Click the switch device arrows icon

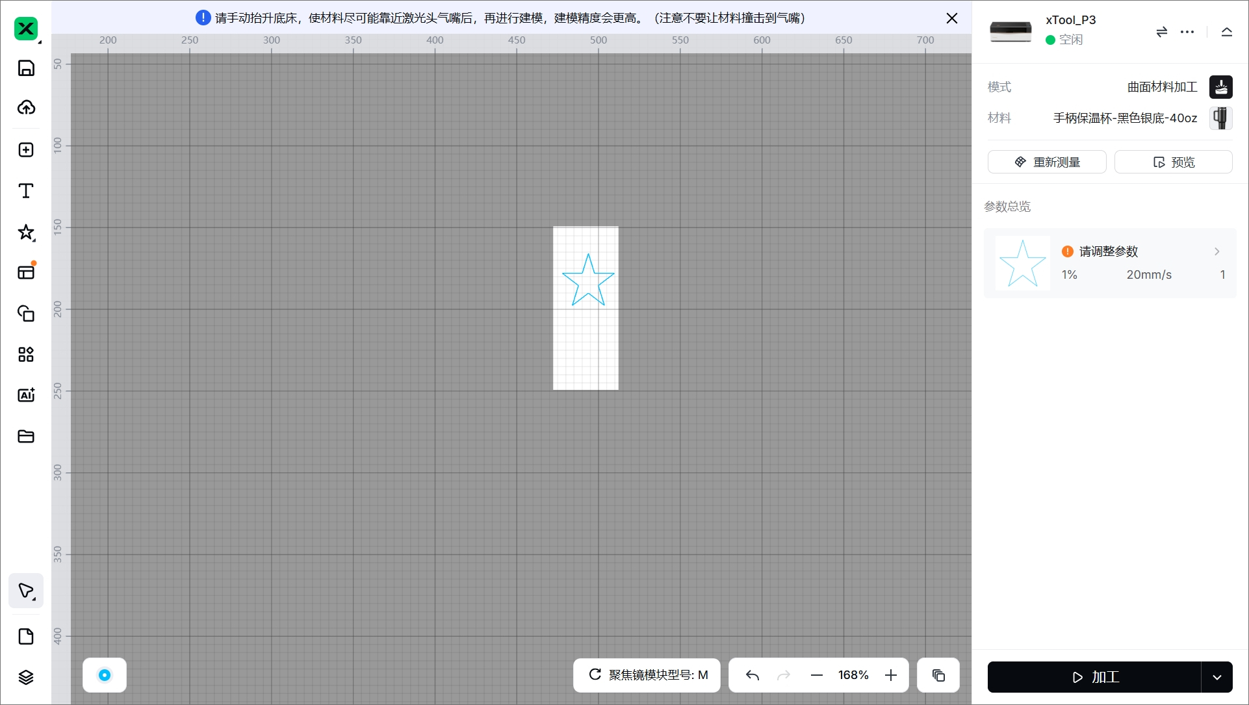point(1161,31)
